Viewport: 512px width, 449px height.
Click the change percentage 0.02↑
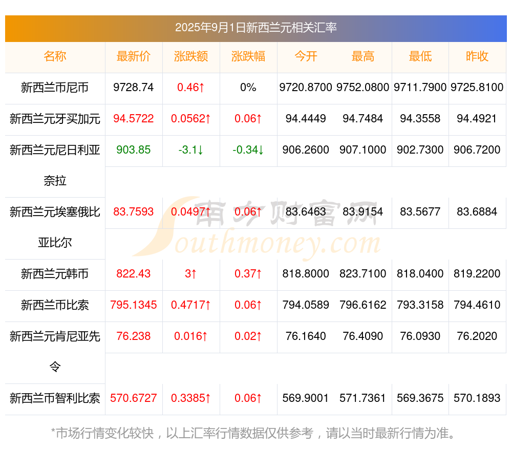coord(248,336)
